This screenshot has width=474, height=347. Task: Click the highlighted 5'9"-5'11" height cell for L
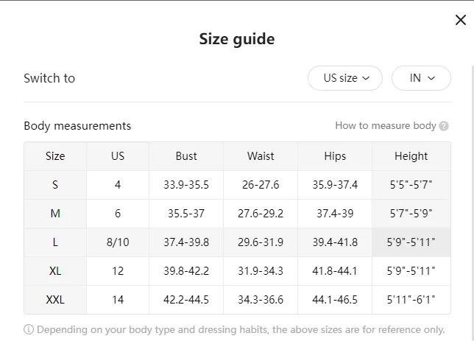[x=411, y=242]
